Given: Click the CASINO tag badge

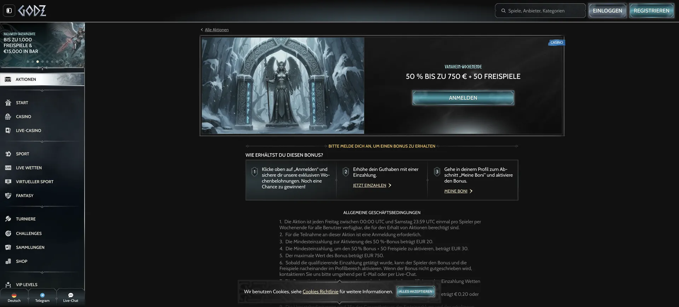Looking at the screenshot, I should coord(557,42).
